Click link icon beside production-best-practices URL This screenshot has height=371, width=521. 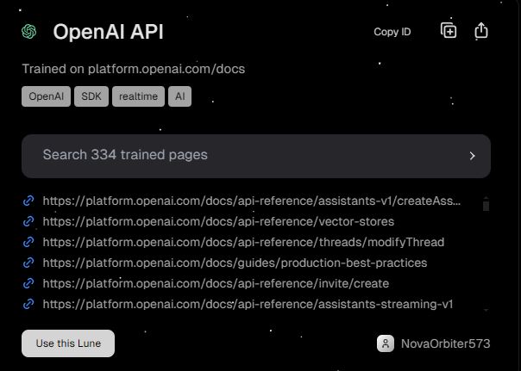pos(28,263)
